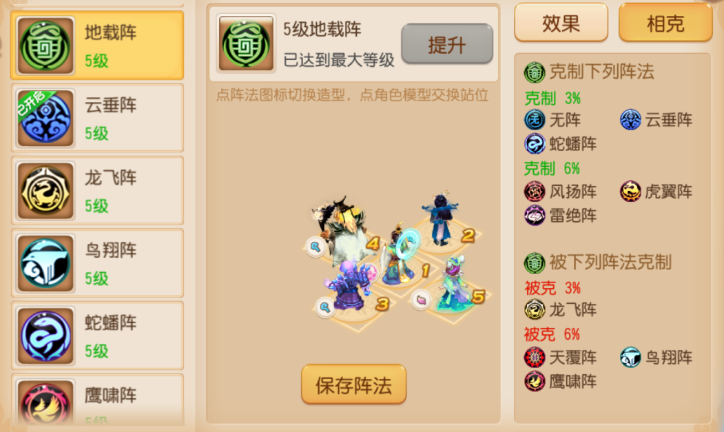Click the 保存阵法 save button
Screen dimensions: 724x432
point(353,384)
